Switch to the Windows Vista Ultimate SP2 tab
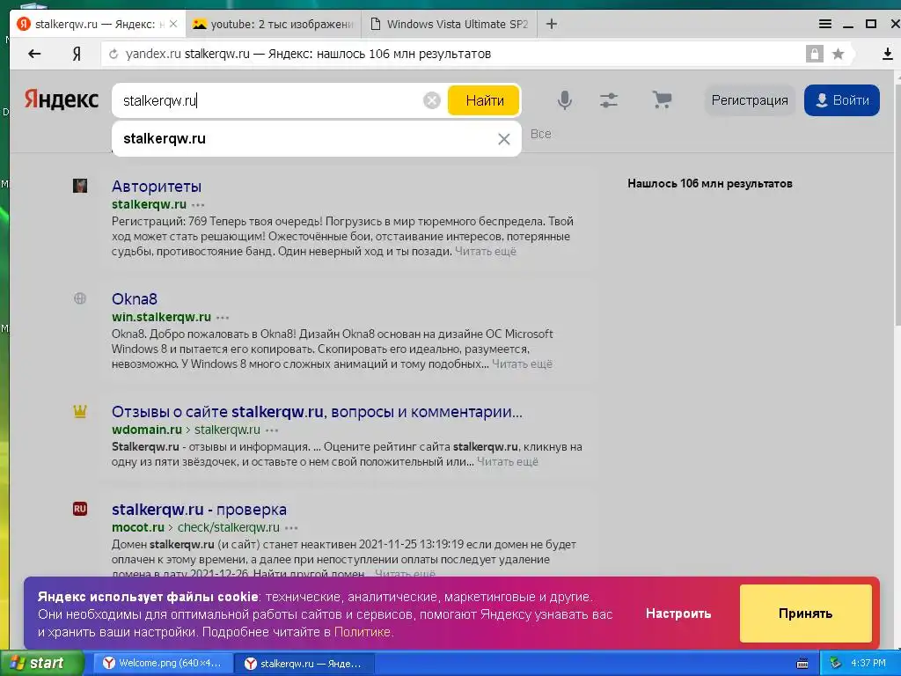 click(x=450, y=24)
